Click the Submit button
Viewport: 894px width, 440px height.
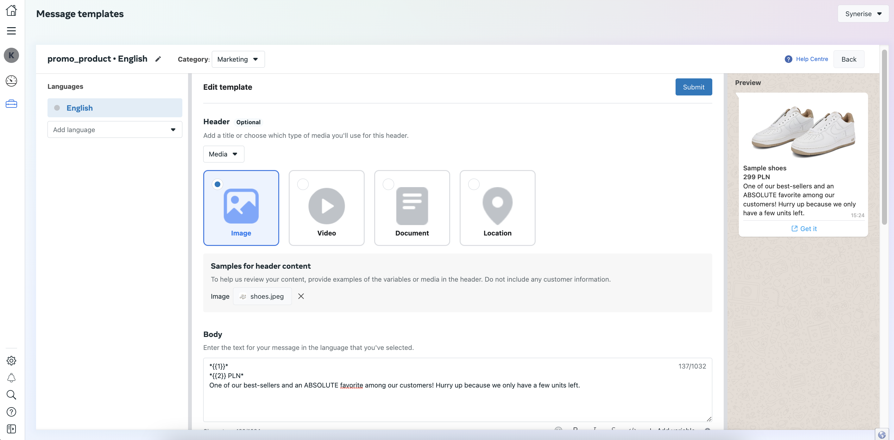point(693,87)
